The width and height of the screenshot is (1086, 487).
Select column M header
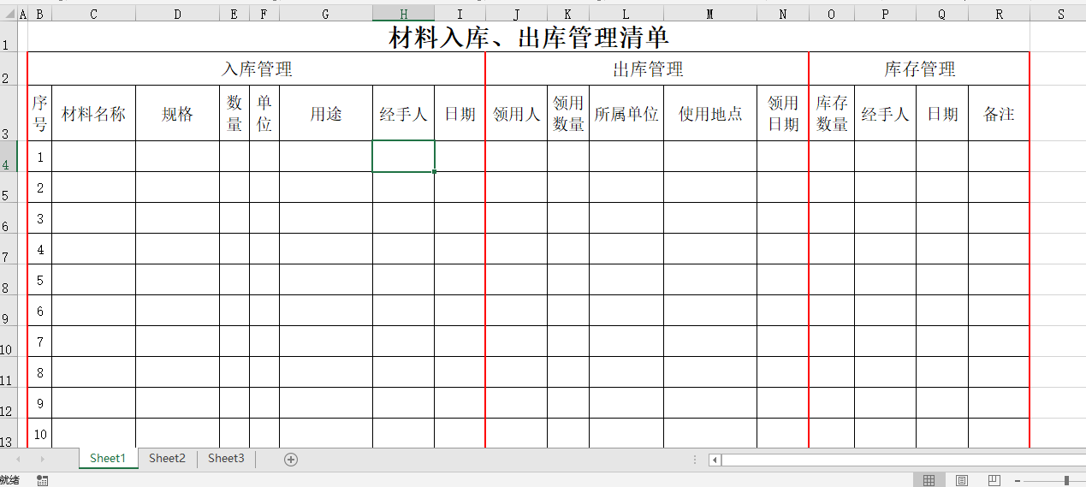(710, 14)
